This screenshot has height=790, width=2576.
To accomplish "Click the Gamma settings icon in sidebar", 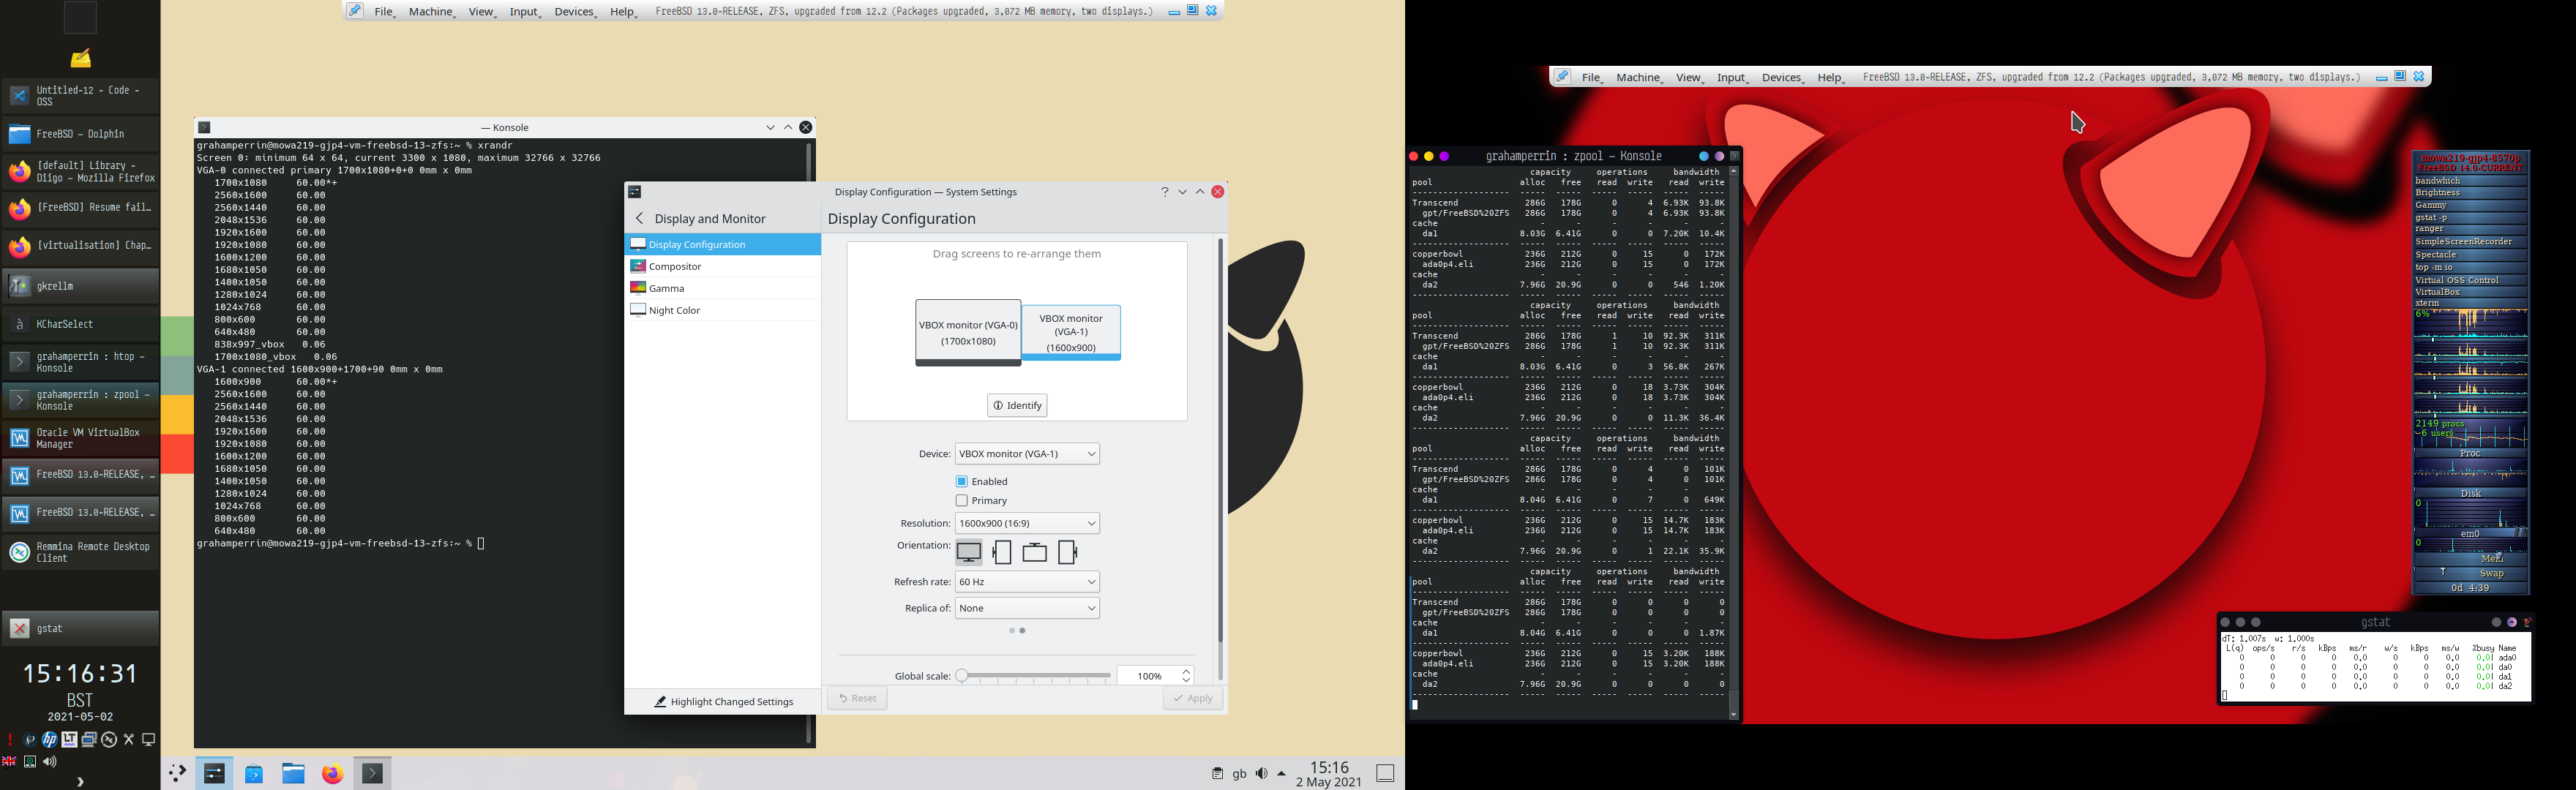I will point(638,288).
